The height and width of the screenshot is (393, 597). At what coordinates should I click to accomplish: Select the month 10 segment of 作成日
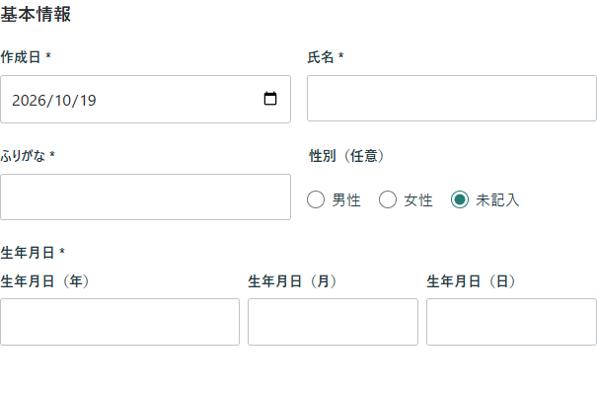tap(63, 101)
